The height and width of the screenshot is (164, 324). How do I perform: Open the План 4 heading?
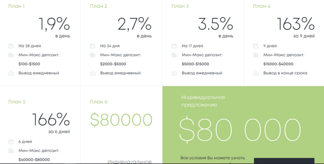click(262, 6)
